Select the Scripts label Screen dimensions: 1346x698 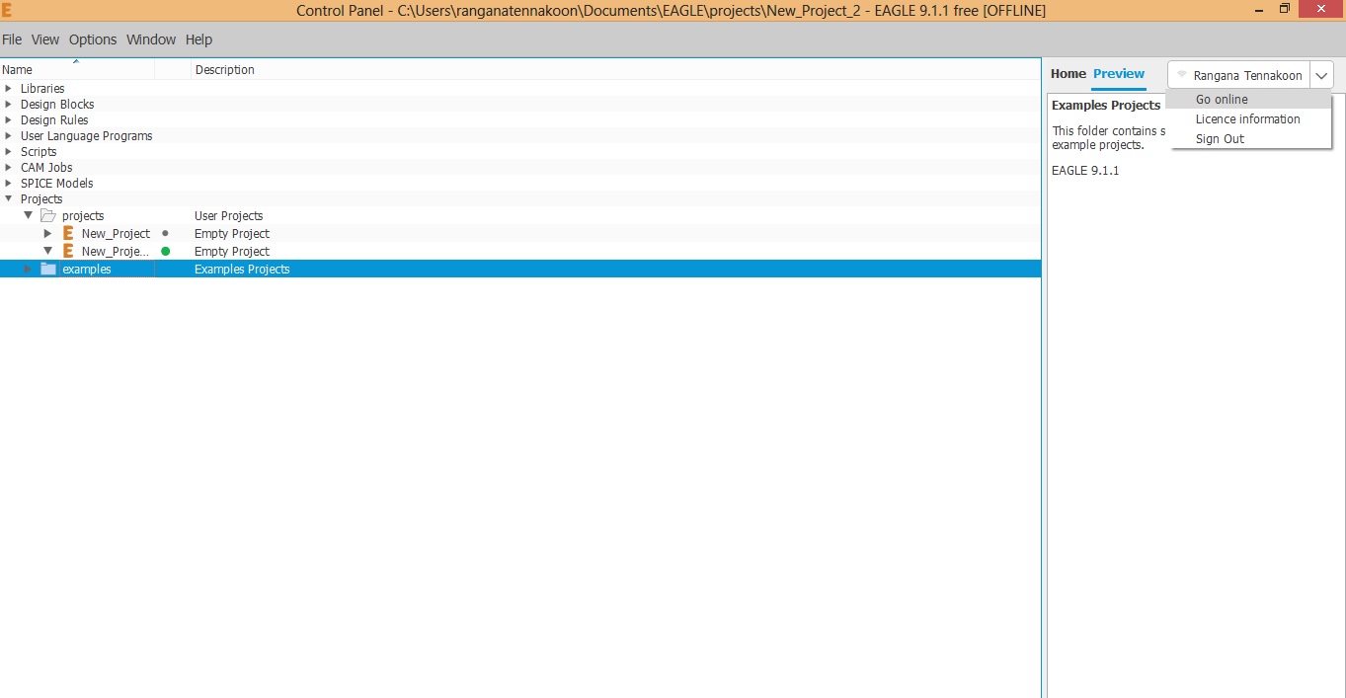(x=39, y=152)
